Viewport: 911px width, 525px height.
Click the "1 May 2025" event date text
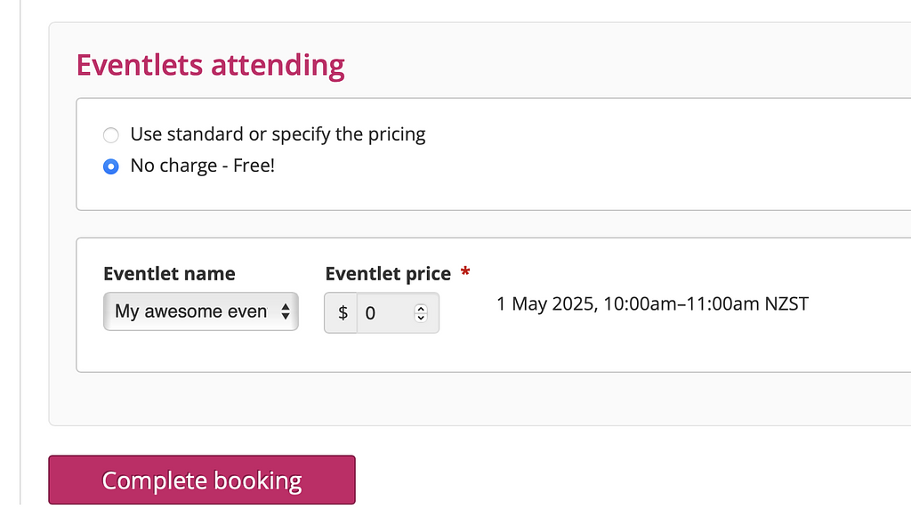coord(546,304)
